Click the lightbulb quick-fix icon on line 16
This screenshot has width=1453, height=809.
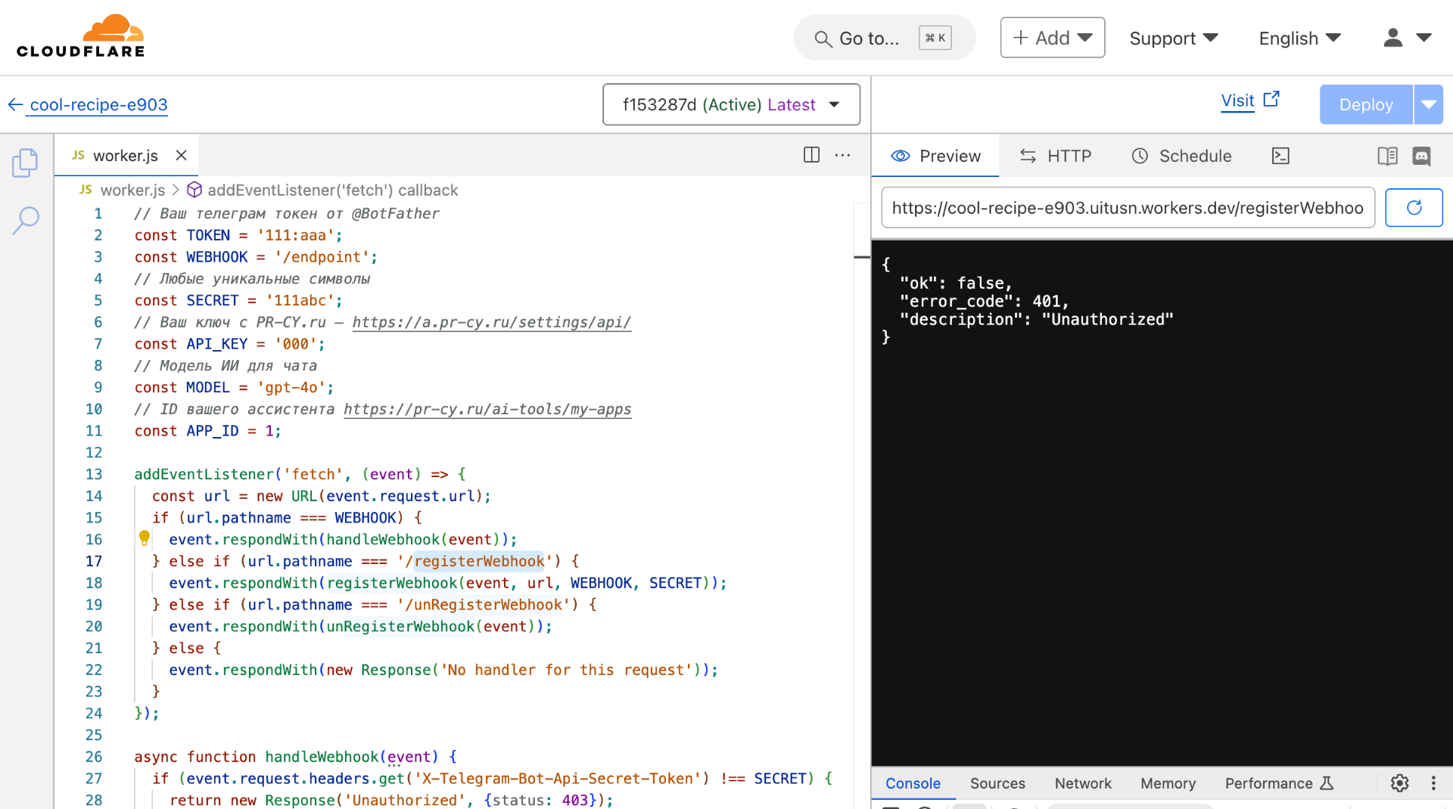pyautogui.click(x=145, y=538)
